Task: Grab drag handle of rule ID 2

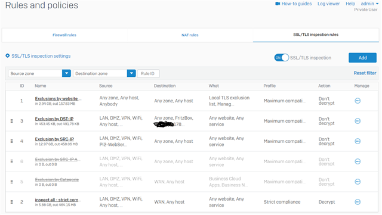Action: coord(11,202)
